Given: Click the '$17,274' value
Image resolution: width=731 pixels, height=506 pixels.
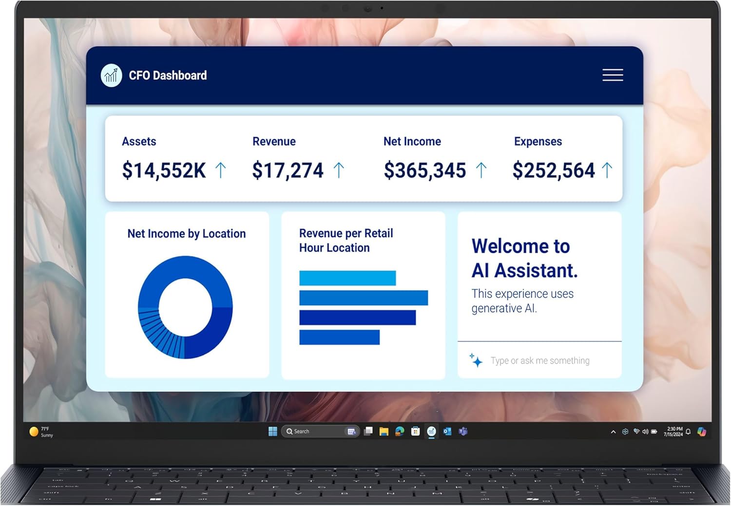Looking at the screenshot, I should [288, 170].
